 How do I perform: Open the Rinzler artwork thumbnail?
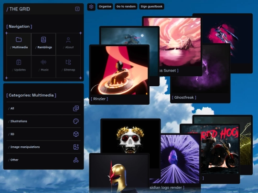(119, 70)
